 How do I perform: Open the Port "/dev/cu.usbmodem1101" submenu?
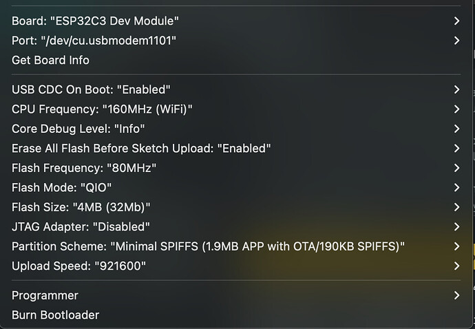(x=94, y=41)
